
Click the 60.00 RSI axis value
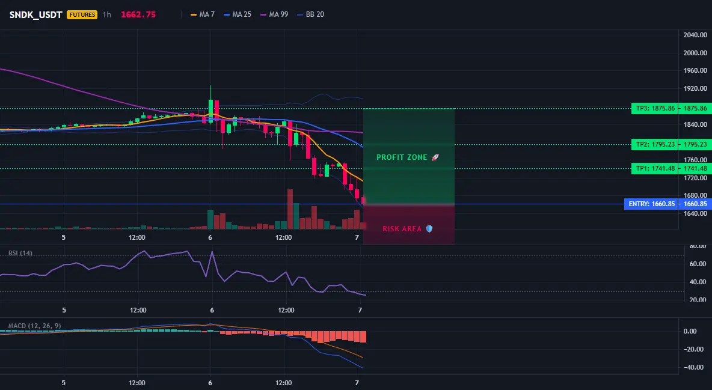pyautogui.click(x=698, y=264)
